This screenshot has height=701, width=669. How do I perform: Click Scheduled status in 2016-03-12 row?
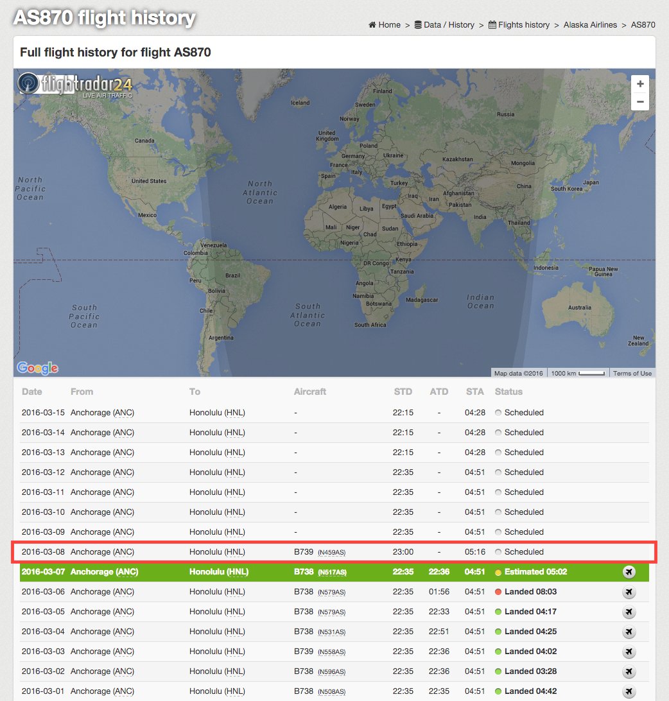[x=524, y=472]
